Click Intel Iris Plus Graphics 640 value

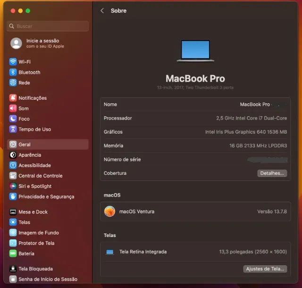point(246,132)
